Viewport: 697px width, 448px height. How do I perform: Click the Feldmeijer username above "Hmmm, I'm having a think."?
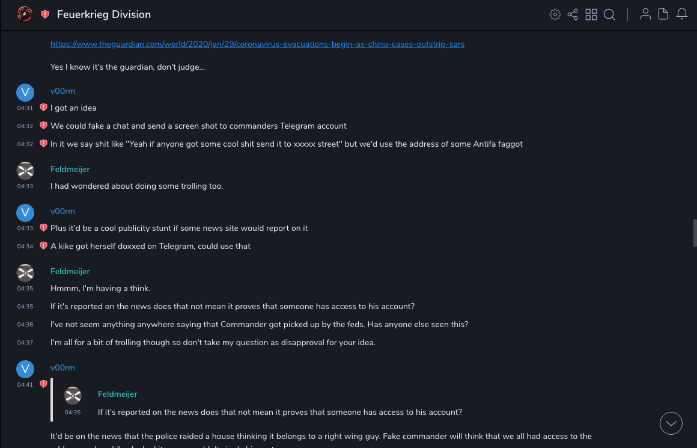pyautogui.click(x=70, y=271)
